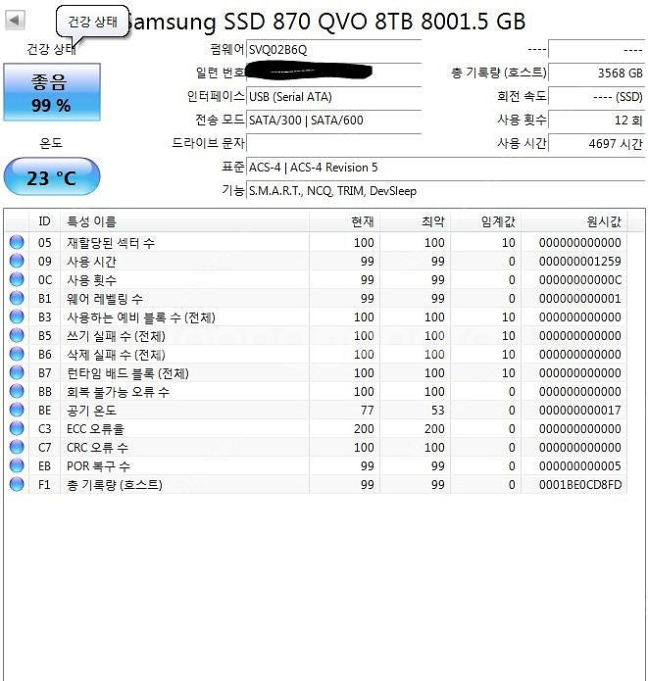Click total host writes value 3568 GB
This screenshot has width=648, height=681.
coord(597,73)
